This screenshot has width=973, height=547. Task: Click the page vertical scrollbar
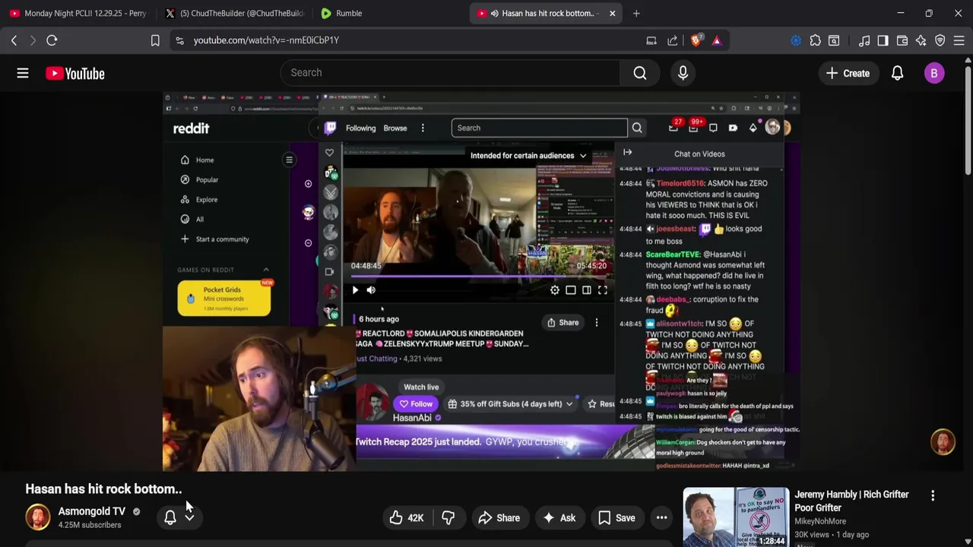(968, 122)
